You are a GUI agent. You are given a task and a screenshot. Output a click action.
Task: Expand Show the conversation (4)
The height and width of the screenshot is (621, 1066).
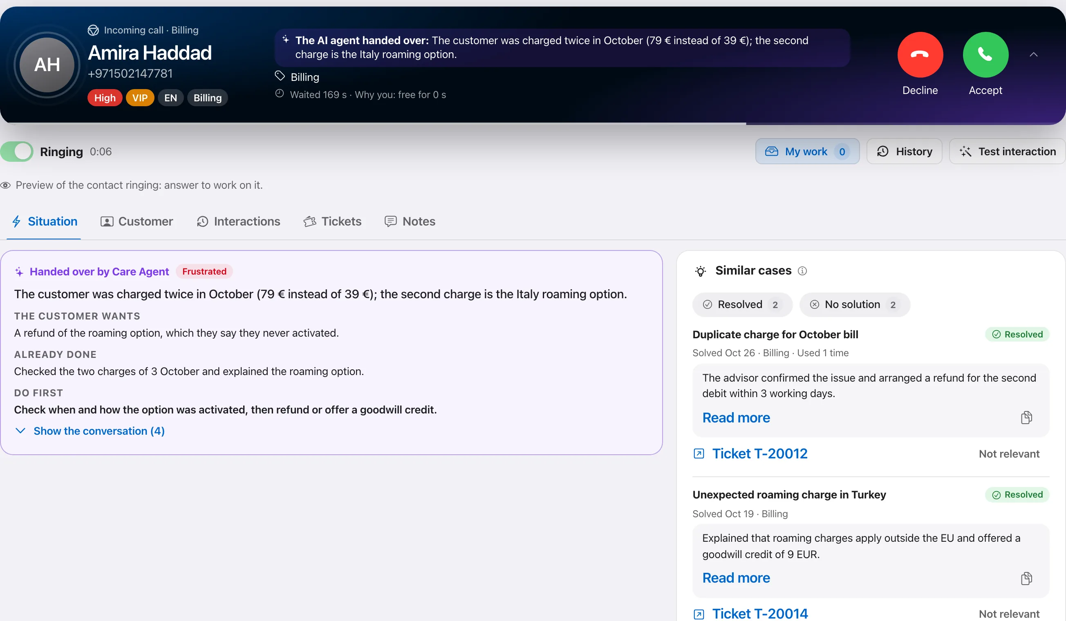pos(90,431)
